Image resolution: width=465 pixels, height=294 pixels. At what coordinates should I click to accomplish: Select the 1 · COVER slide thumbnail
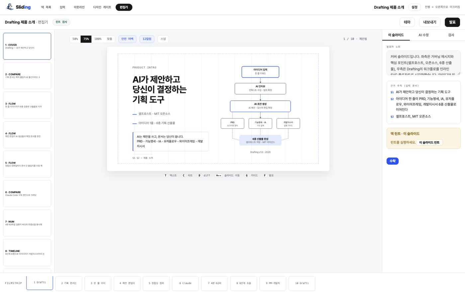(27, 46)
